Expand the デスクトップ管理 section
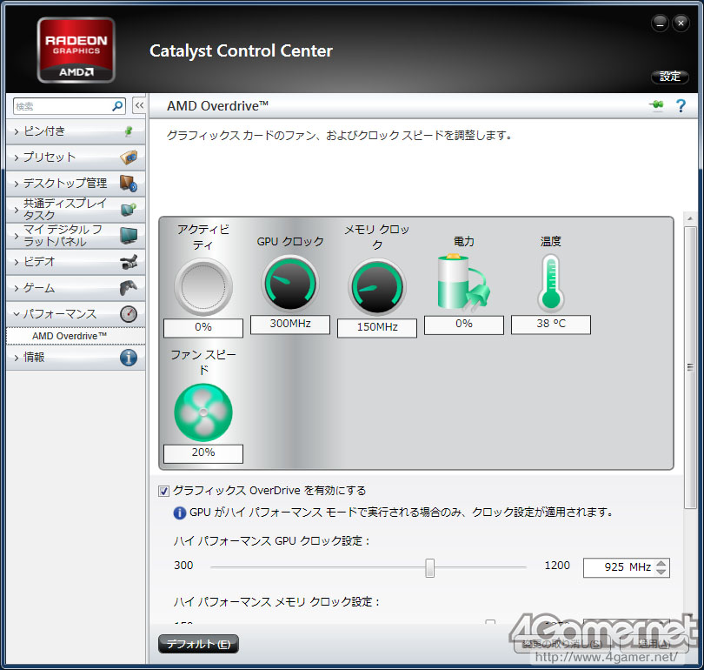Screen dimensions: 704x670 pyautogui.click(x=76, y=184)
